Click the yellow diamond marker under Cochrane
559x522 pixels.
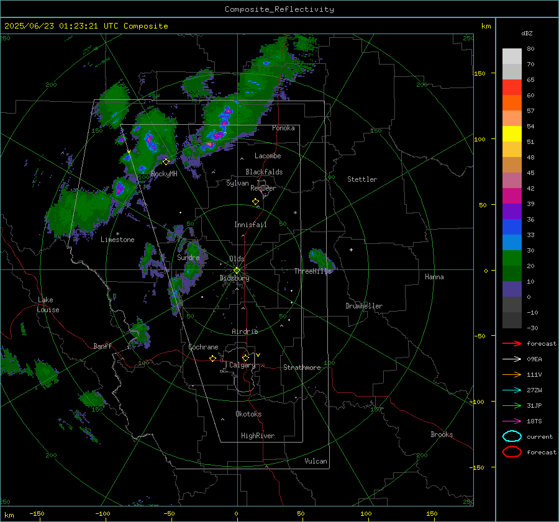tap(212, 359)
